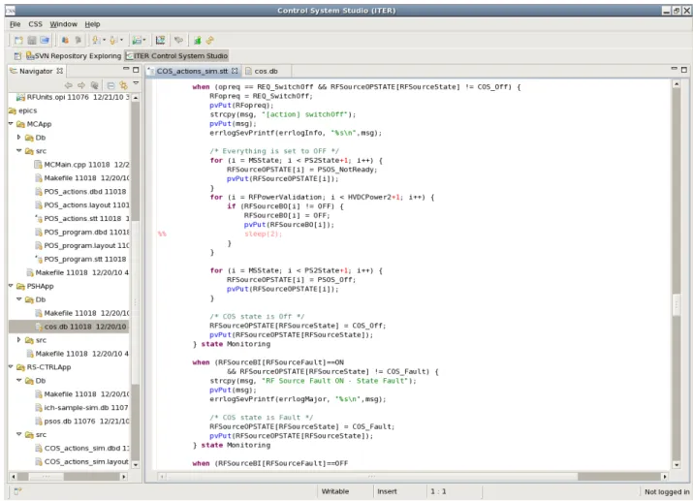Open the CSS menu

(35, 24)
